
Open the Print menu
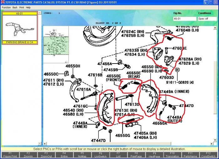coord(21,7)
